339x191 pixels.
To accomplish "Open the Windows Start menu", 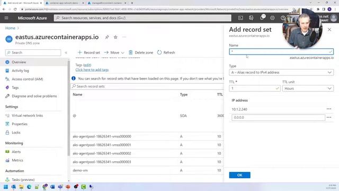I will (6, 187).
